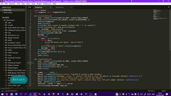Expand the Chatting_Script folder
This screenshot has width=171, height=96.
4,30
